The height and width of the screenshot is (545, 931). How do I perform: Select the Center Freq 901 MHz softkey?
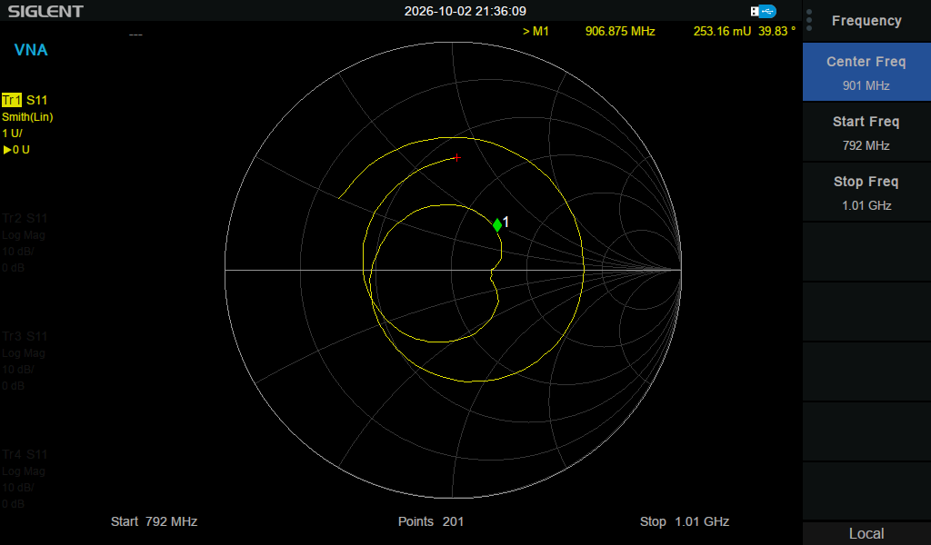[x=866, y=73]
